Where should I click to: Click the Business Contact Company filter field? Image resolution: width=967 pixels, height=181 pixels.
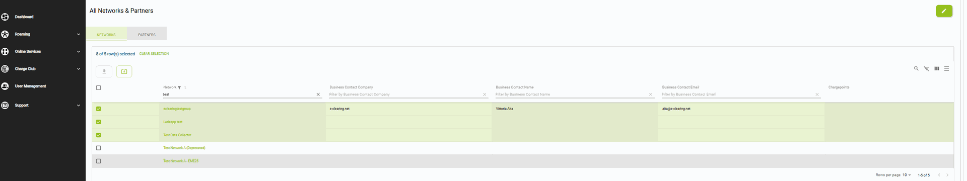coord(404,95)
